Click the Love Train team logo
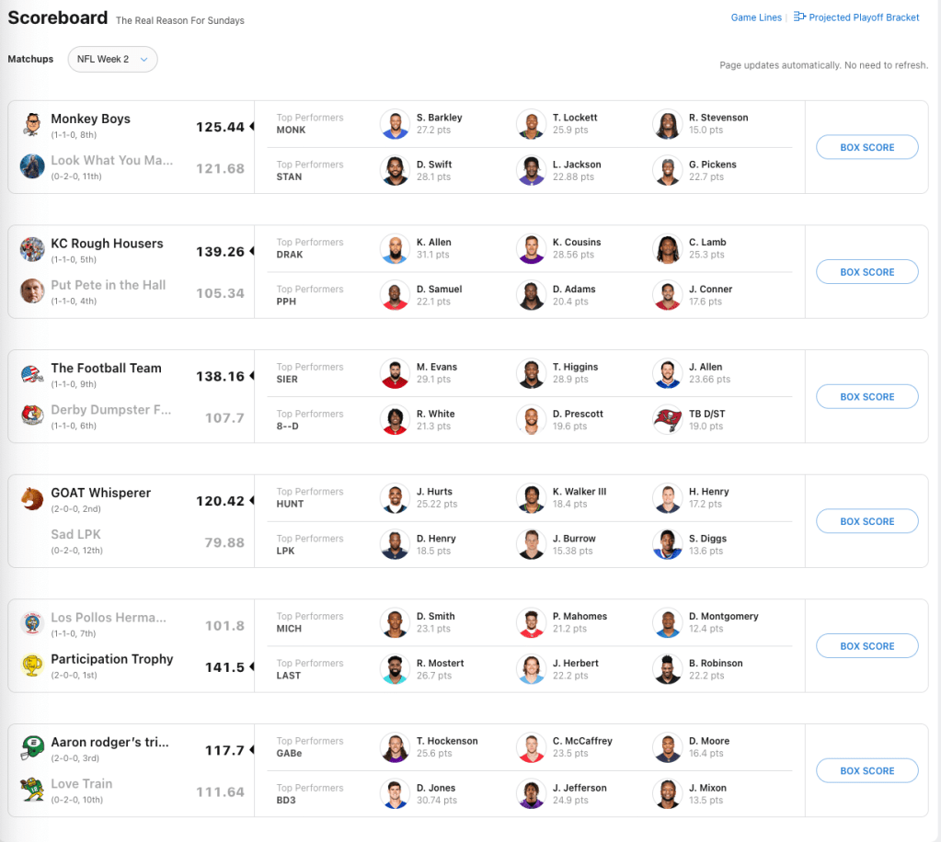This screenshot has height=842, width=941. pos(33,790)
